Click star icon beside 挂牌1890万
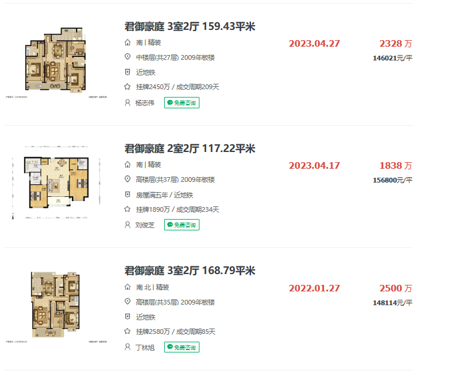Image resolution: width=457 pixels, height=377 pixels. point(127,209)
